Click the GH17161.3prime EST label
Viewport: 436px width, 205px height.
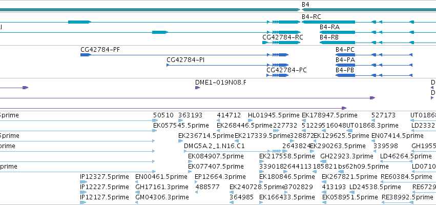(161, 187)
